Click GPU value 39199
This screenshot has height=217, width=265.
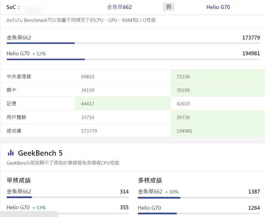[183, 90]
